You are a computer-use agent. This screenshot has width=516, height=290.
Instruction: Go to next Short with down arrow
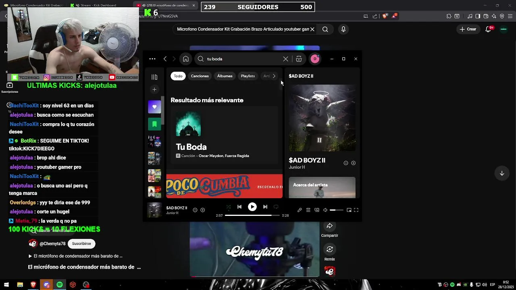click(x=502, y=173)
